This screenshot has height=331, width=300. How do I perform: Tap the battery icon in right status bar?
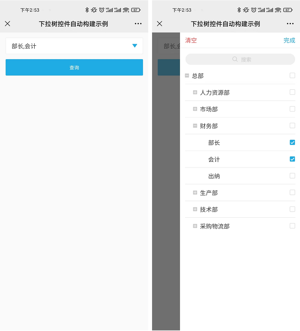coord(288,10)
